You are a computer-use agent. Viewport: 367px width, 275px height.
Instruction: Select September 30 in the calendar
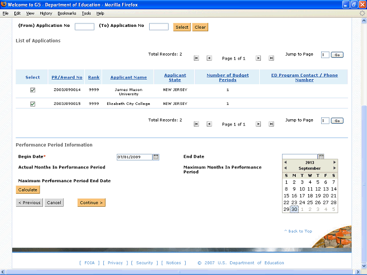point(294,209)
